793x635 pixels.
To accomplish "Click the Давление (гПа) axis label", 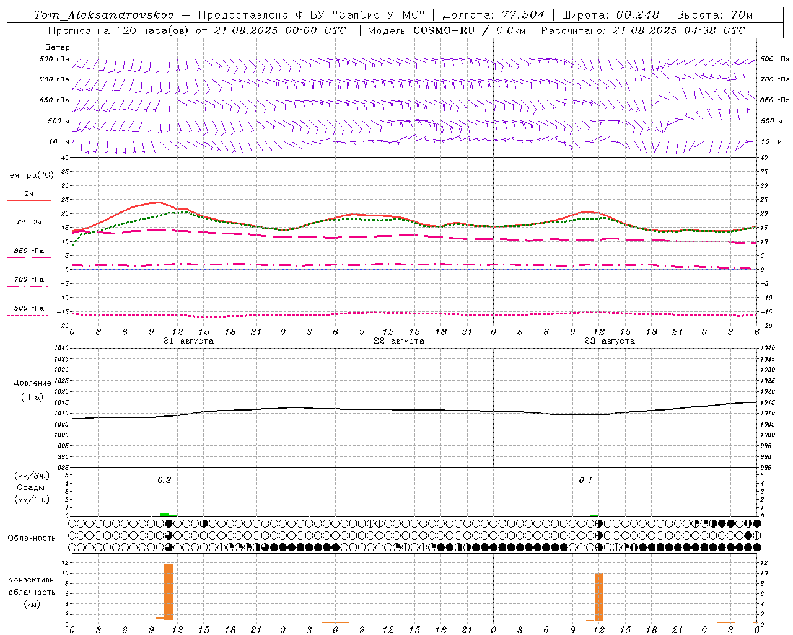I will pos(32,390).
